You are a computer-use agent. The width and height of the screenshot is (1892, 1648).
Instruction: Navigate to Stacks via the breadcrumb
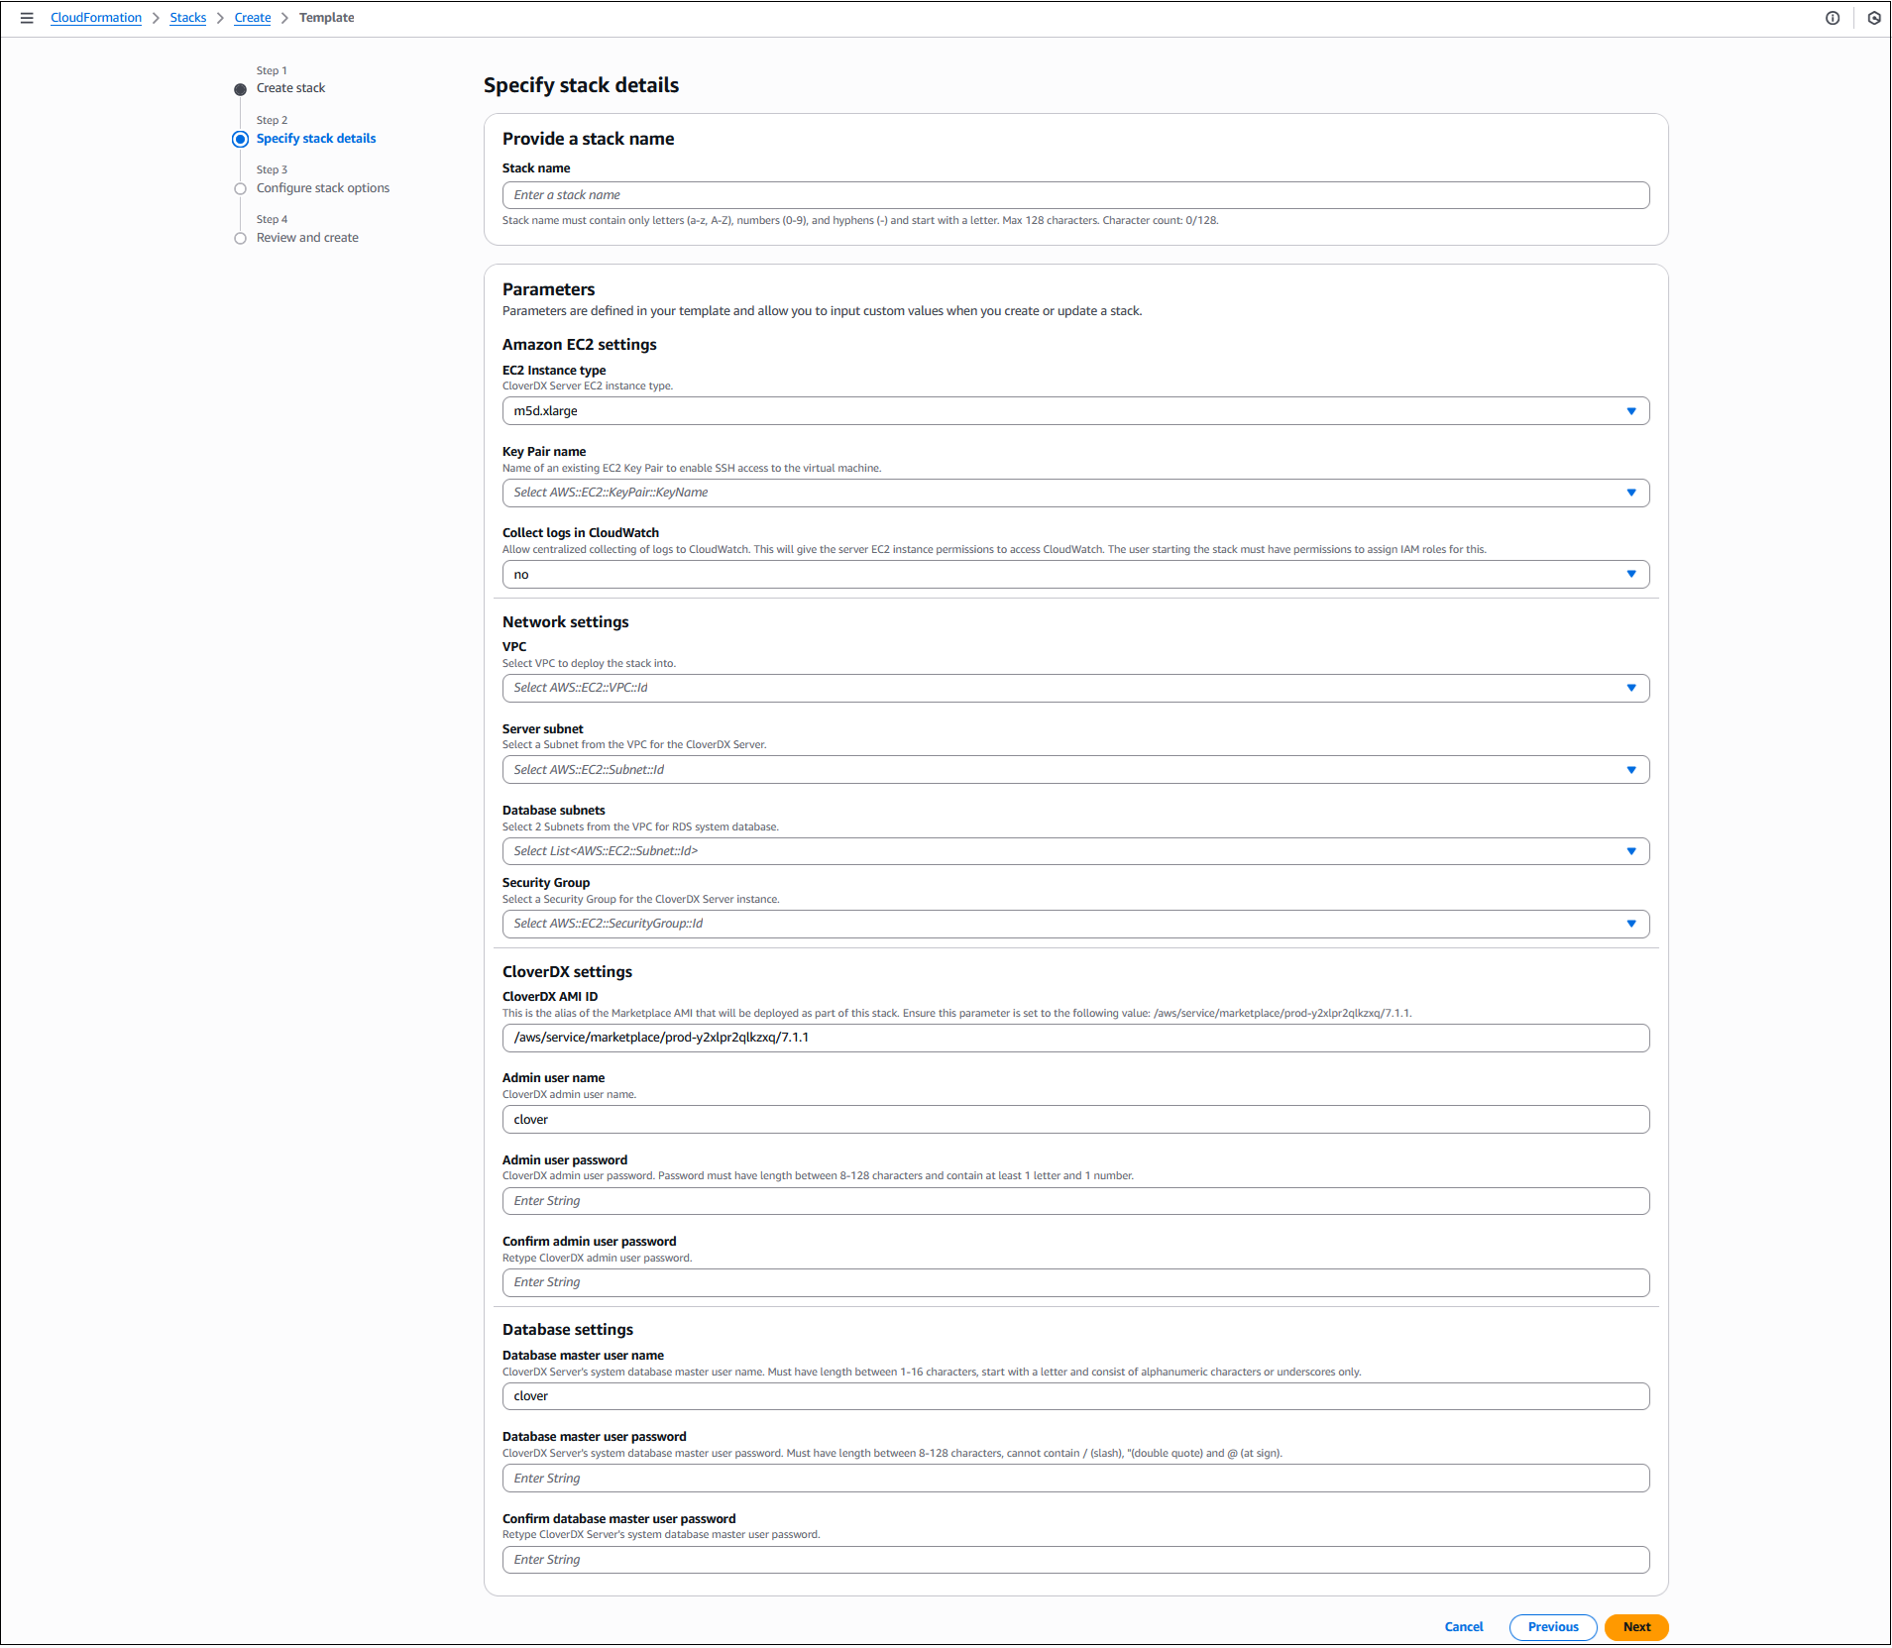187,17
